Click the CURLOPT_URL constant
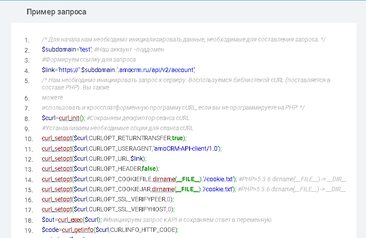 (x=109, y=159)
